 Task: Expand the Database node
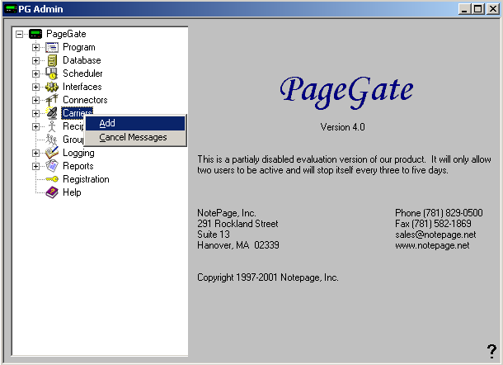click(x=35, y=60)
